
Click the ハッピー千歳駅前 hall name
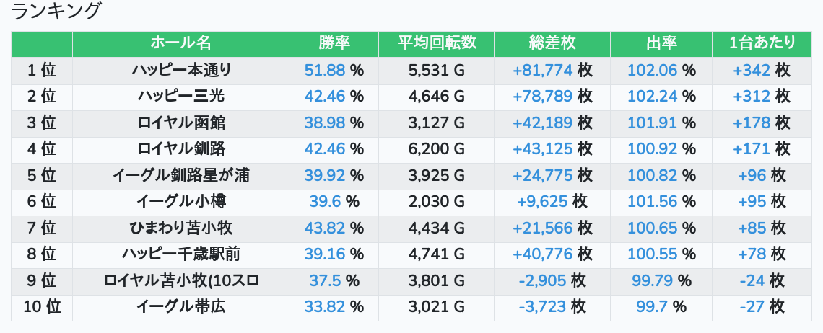click(181, 254)
